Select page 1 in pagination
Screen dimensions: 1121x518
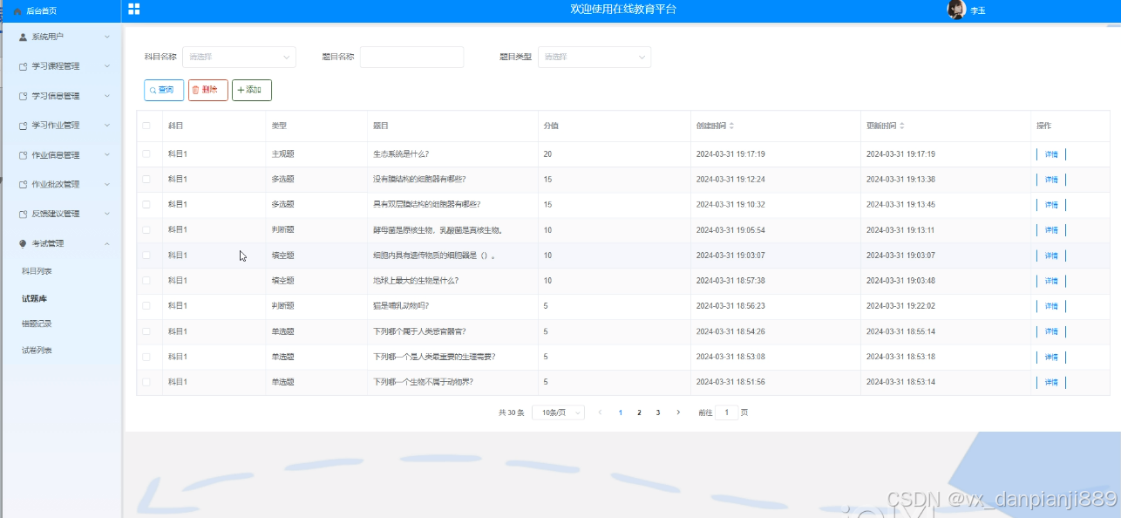point(620,412)
